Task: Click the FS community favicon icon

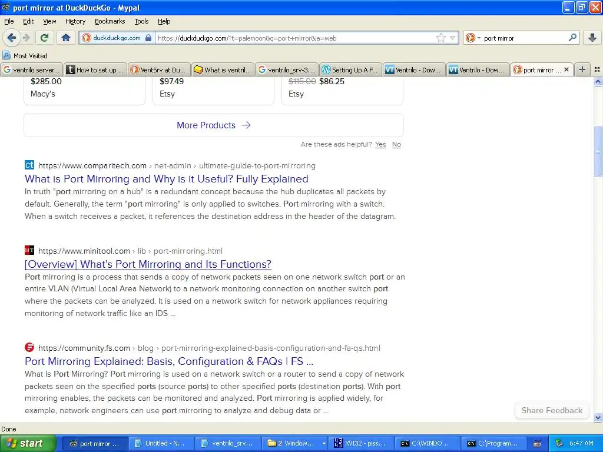Action: point(29,347)
